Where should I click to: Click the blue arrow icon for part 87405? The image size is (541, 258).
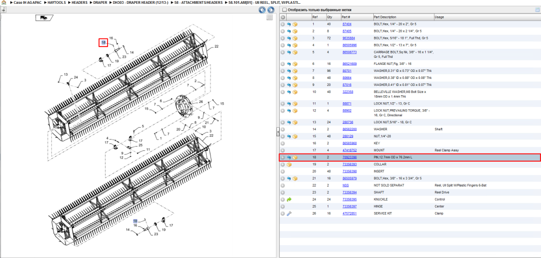click(x=289, y=31)
